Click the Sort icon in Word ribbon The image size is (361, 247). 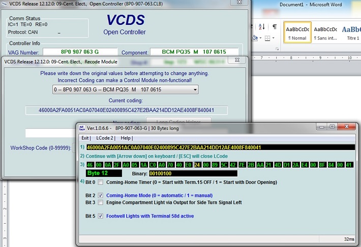coord(262,27)
